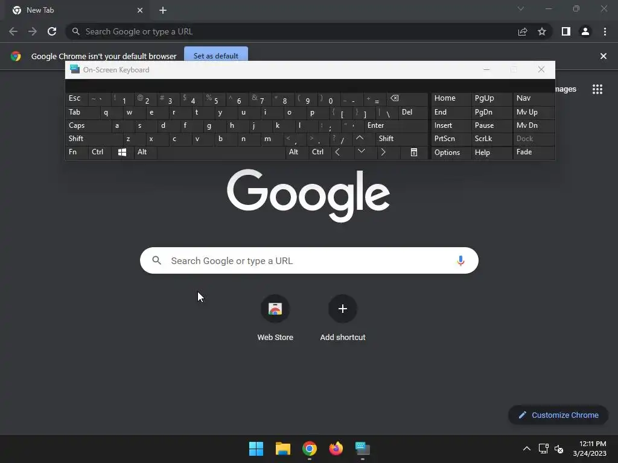The height and width of the screenshot is (463, 618).
Task: Click the Home key on On-Screen Keyboard
Action: [x=451, y=98]
